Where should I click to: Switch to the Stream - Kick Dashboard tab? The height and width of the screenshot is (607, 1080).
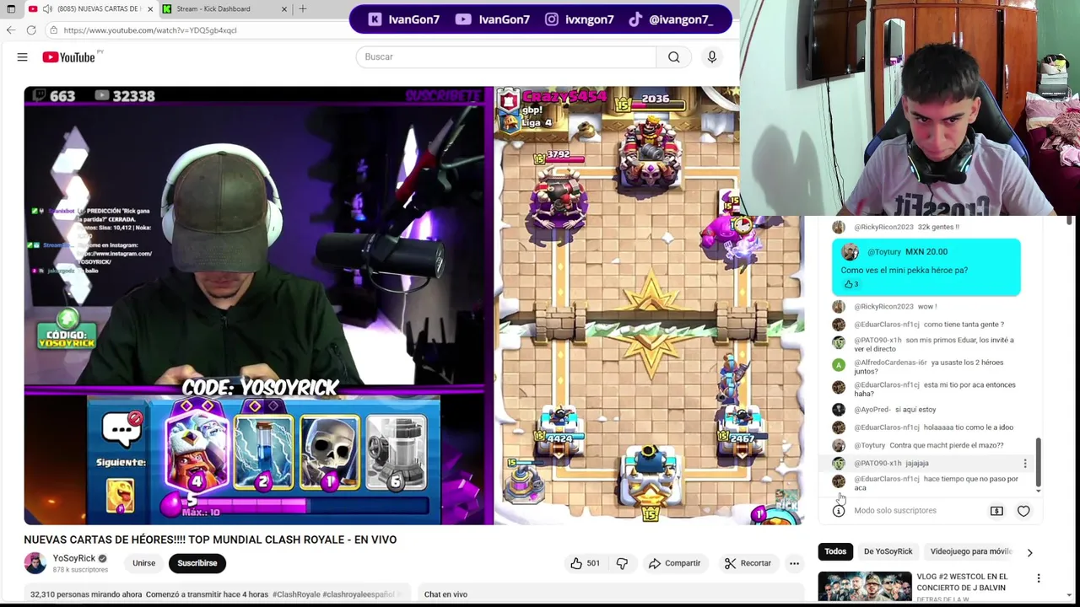(x=213, y=8)
